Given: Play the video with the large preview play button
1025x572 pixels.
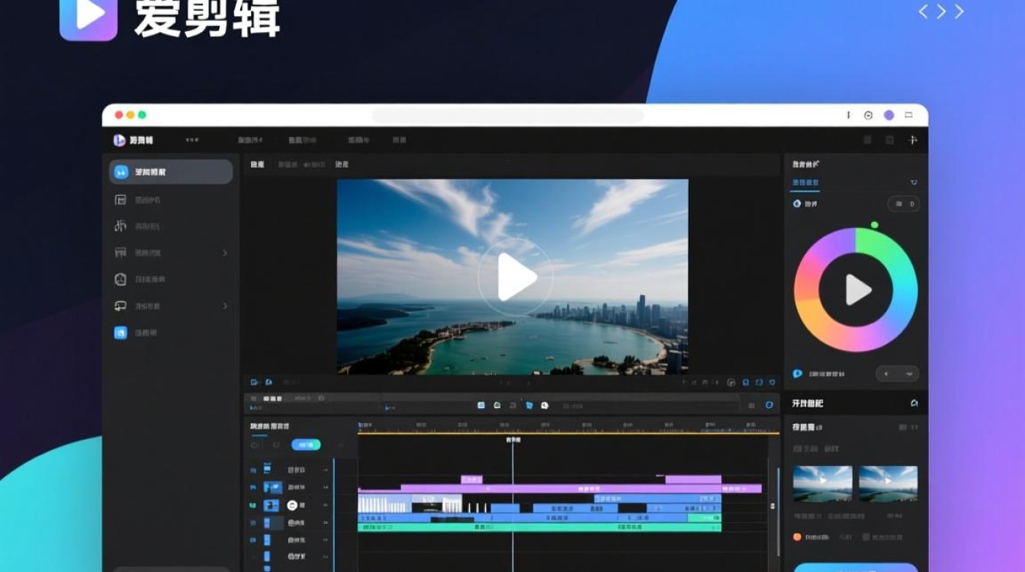Looking at the screenshot, I should tap(516, 277).
